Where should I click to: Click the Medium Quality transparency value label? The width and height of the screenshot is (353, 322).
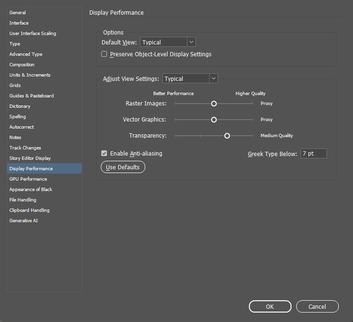(277, 135)
